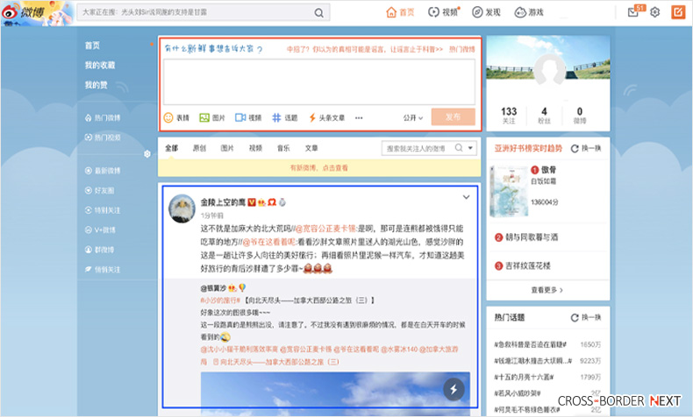Screen dimensions: 693x417
Task: Click the Weibo logo
Action: pos(24,12)
